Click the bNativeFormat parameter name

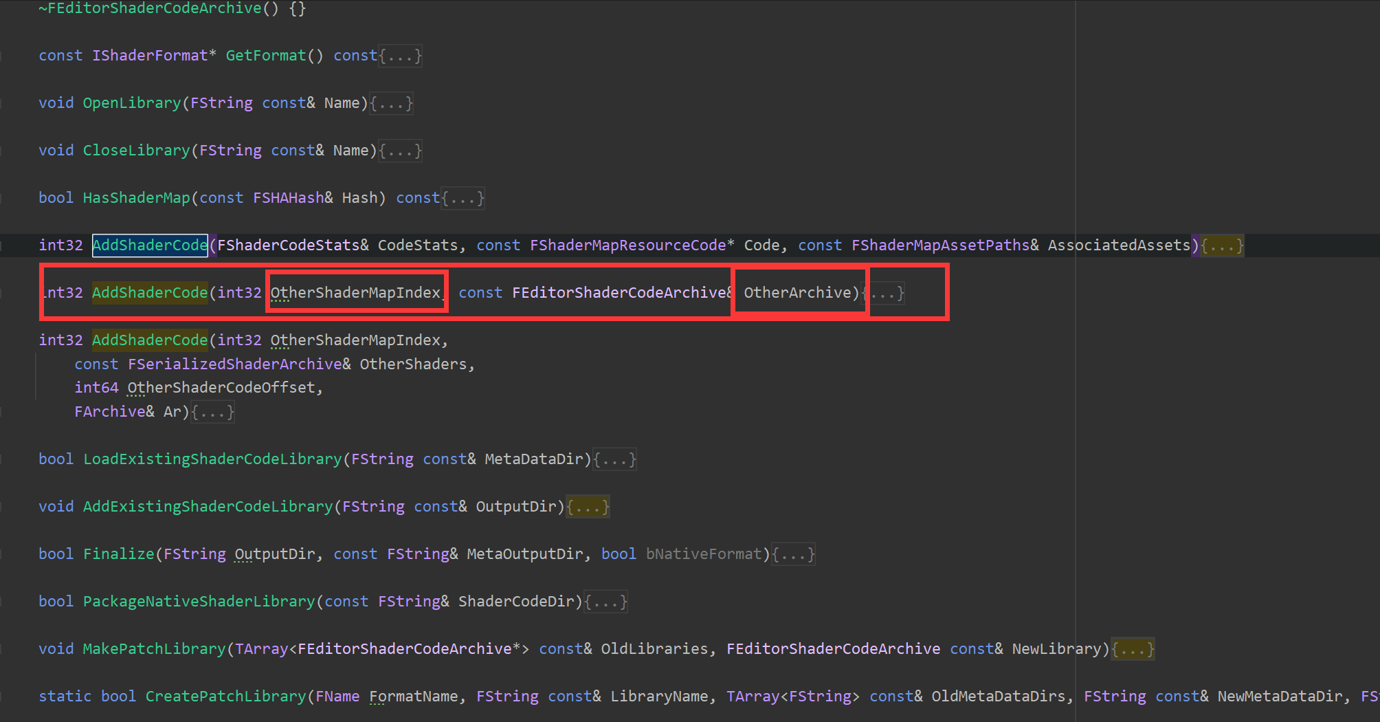tap(704, 554)
